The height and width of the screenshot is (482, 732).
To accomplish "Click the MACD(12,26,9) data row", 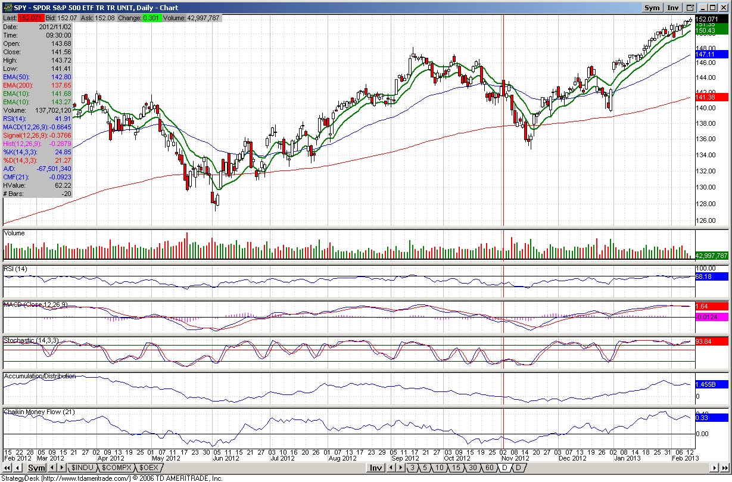I will pos(38,127).
